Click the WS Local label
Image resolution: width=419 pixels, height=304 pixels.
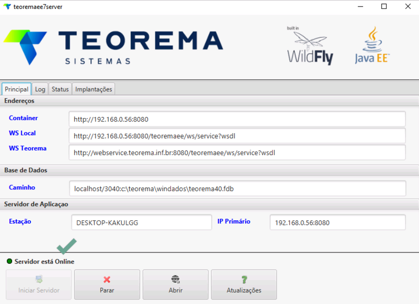pyautogui.click(x=22, y=133)
